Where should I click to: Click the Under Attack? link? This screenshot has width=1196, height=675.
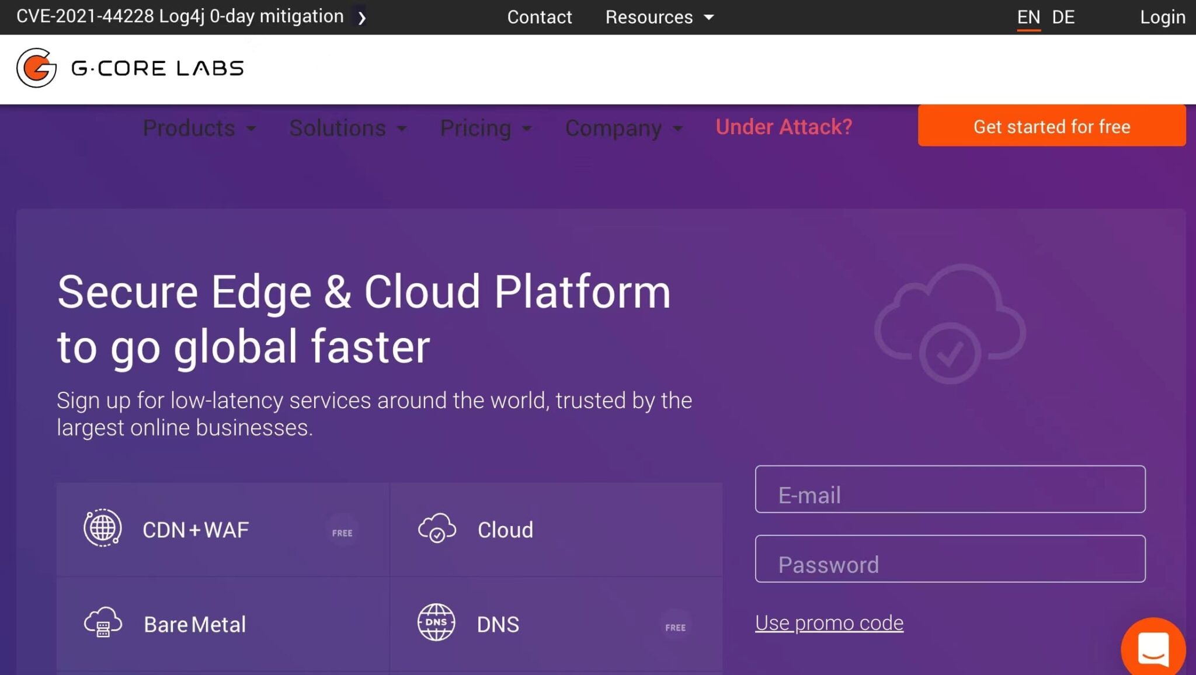click(x=784, y=127)
